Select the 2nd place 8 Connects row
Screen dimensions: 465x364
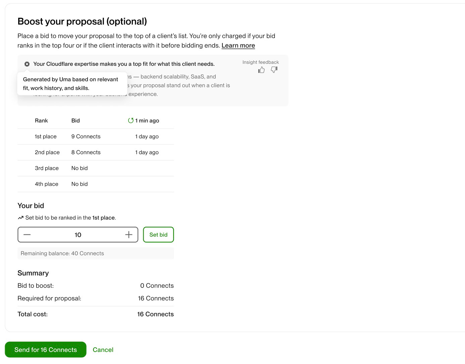pyautogui.click(x=96, y=152)
